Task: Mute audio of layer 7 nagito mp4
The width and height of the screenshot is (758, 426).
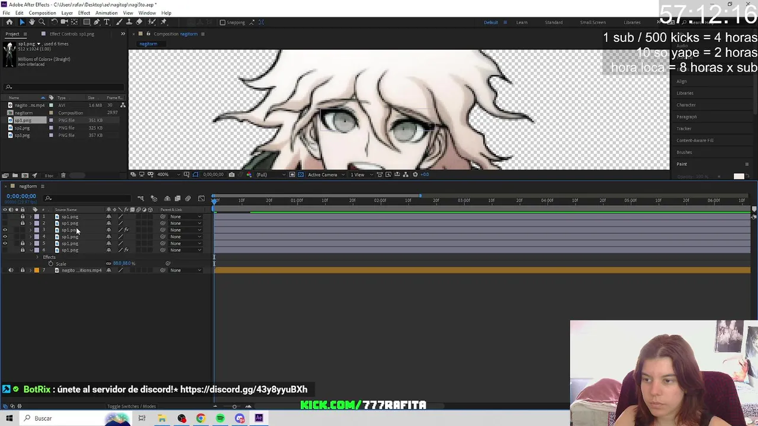Action: tap(11, 270)
